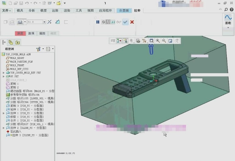Screen dimensions: 235x161
Task: Flip the extrude depth direction
Action: 49,22
